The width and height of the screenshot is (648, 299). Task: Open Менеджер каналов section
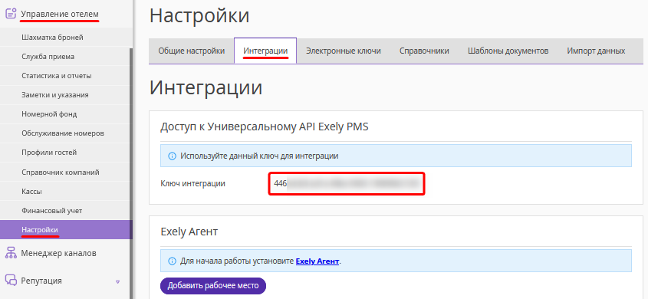59,253
